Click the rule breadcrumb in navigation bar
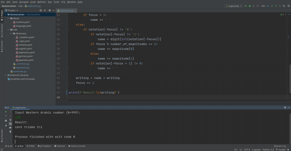Image resolution: width=291 pixels, height=151 pixels. (20, 6)
